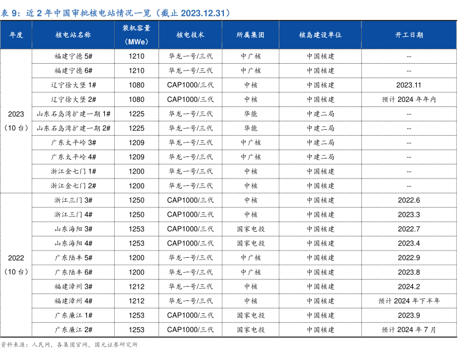Select the '2023 (10 台)' year cell
Viewport: 460px width, 362px height.
click(16, 121)
